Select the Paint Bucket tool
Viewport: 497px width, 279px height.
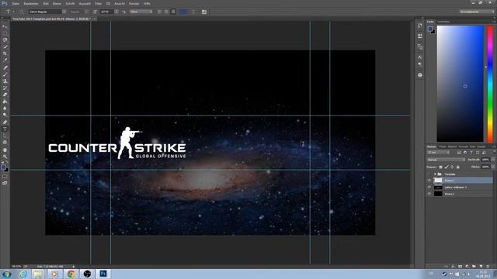[5, 102]
